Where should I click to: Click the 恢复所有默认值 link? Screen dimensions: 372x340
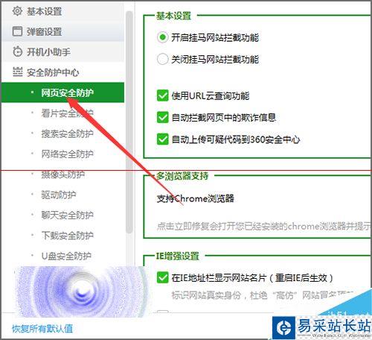(x=42, y=329)
